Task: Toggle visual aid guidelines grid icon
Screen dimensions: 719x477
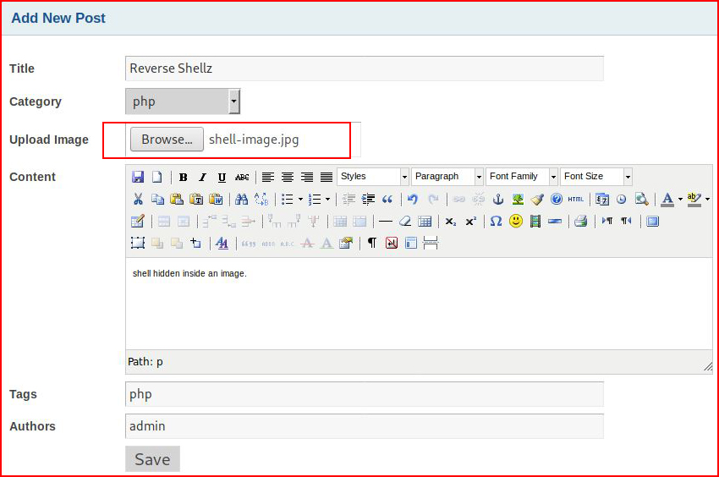Action: pos(425,221)
